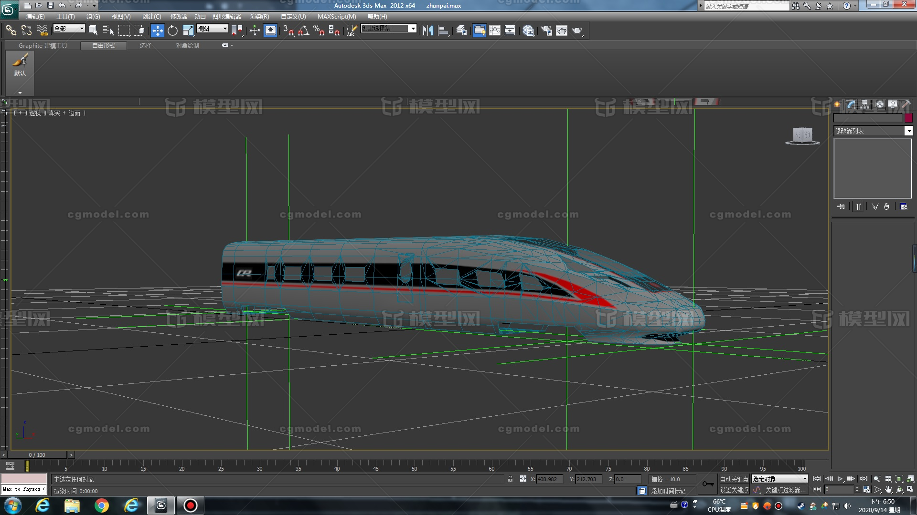Click Select and Manipulate icon
Image resolution: width=917 pixels, height=515 pixels.
pos(255,31)
